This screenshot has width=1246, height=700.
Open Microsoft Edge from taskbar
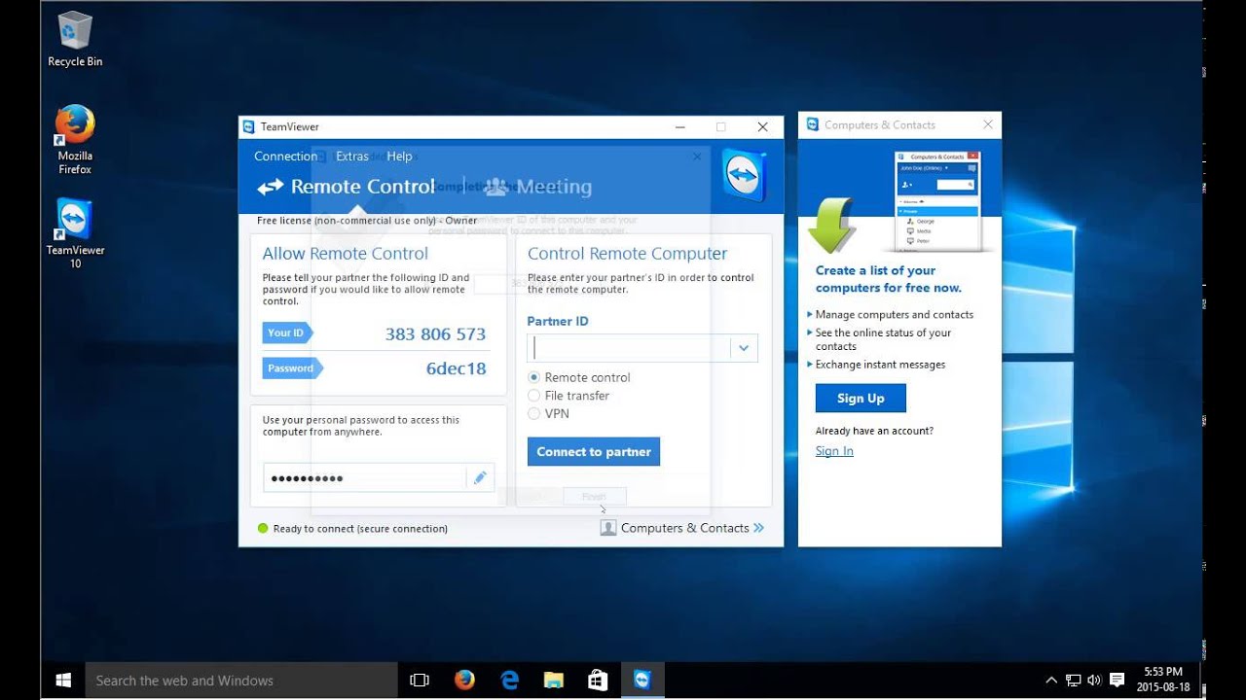[x=509, y=681]
